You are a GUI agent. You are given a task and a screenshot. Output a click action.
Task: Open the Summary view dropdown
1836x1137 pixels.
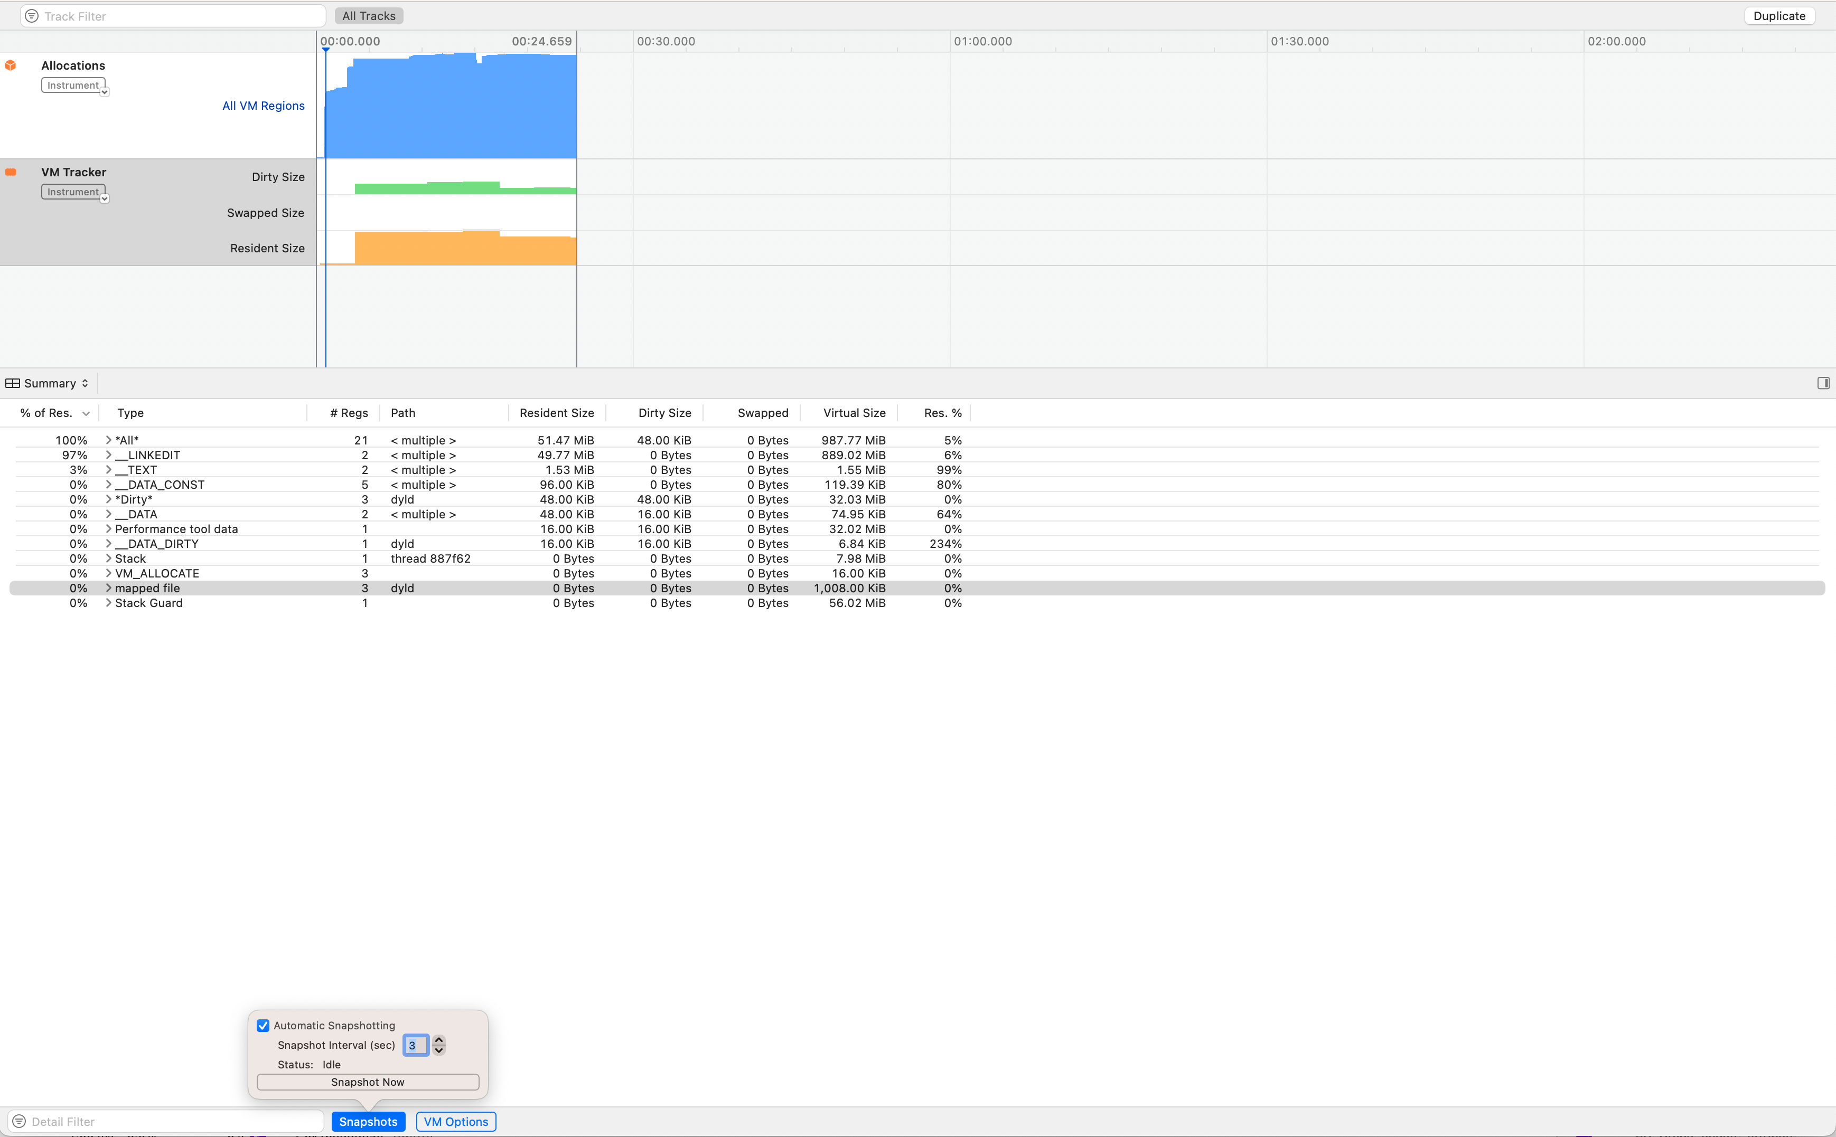57,384
